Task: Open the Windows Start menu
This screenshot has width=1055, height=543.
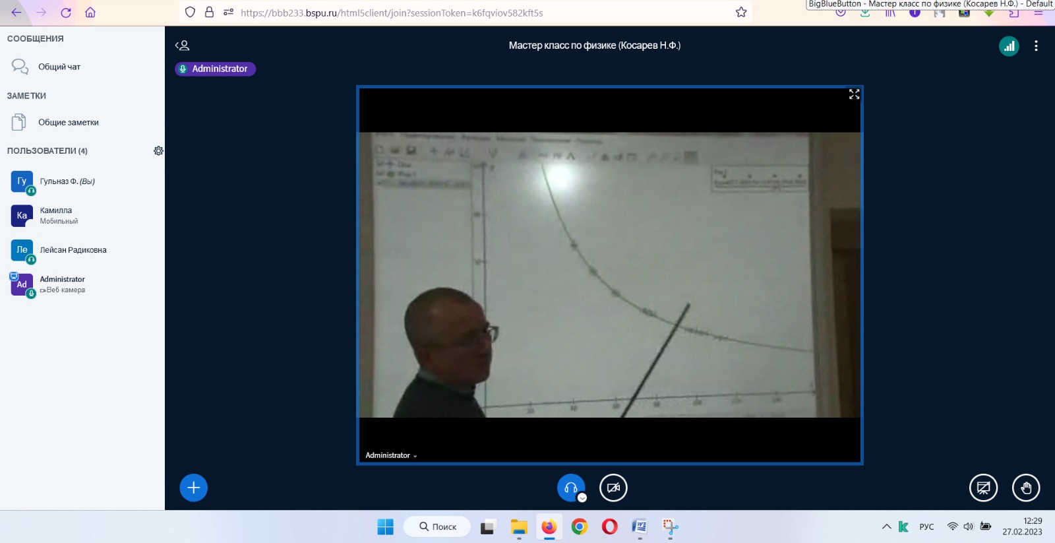Action: coord(385,527)
